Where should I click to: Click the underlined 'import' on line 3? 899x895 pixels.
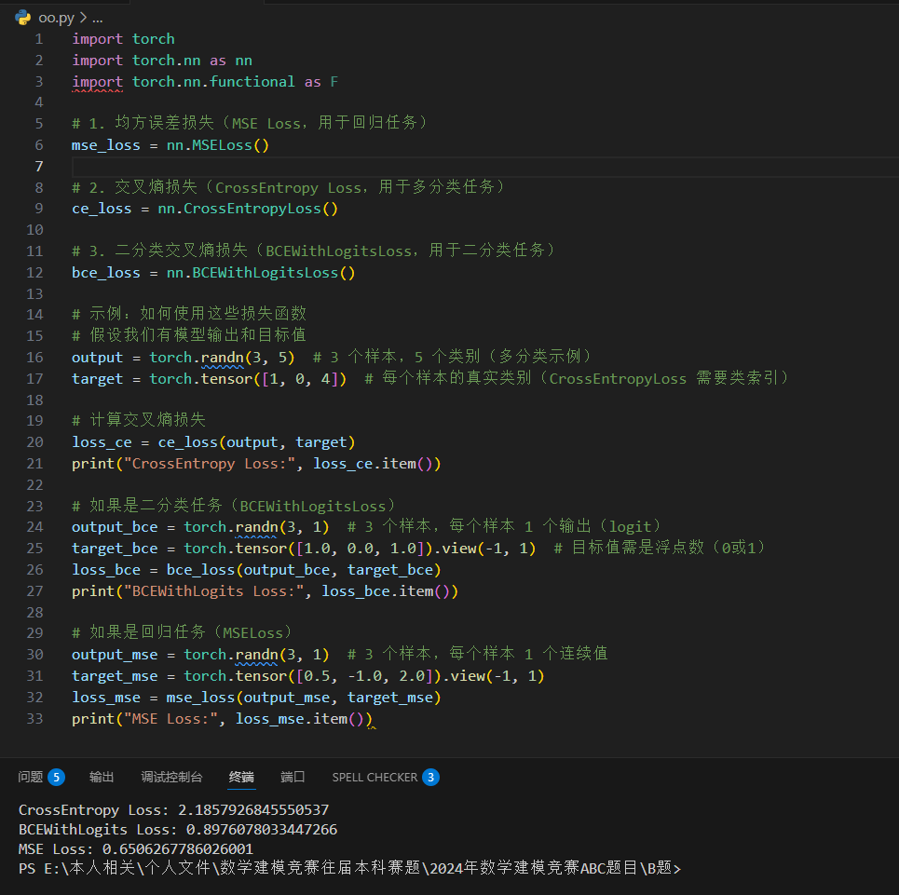[x=97, y=82]
